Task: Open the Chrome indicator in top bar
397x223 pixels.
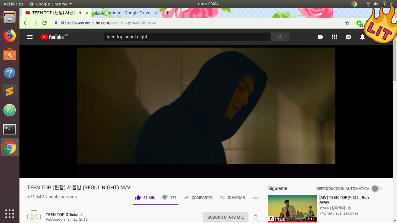Action: [354, 4]
